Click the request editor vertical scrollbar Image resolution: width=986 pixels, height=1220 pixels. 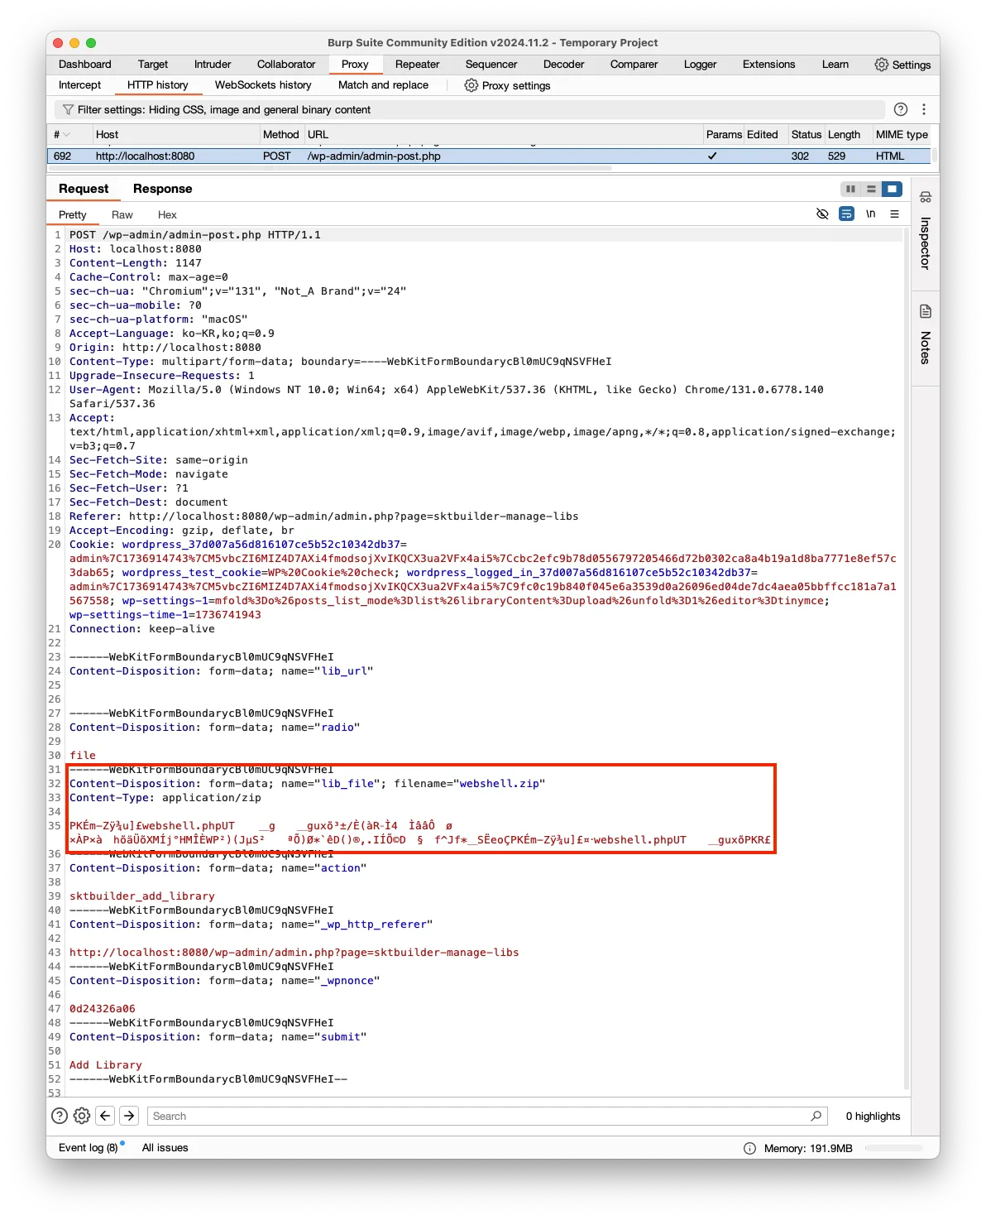(907, 658)
